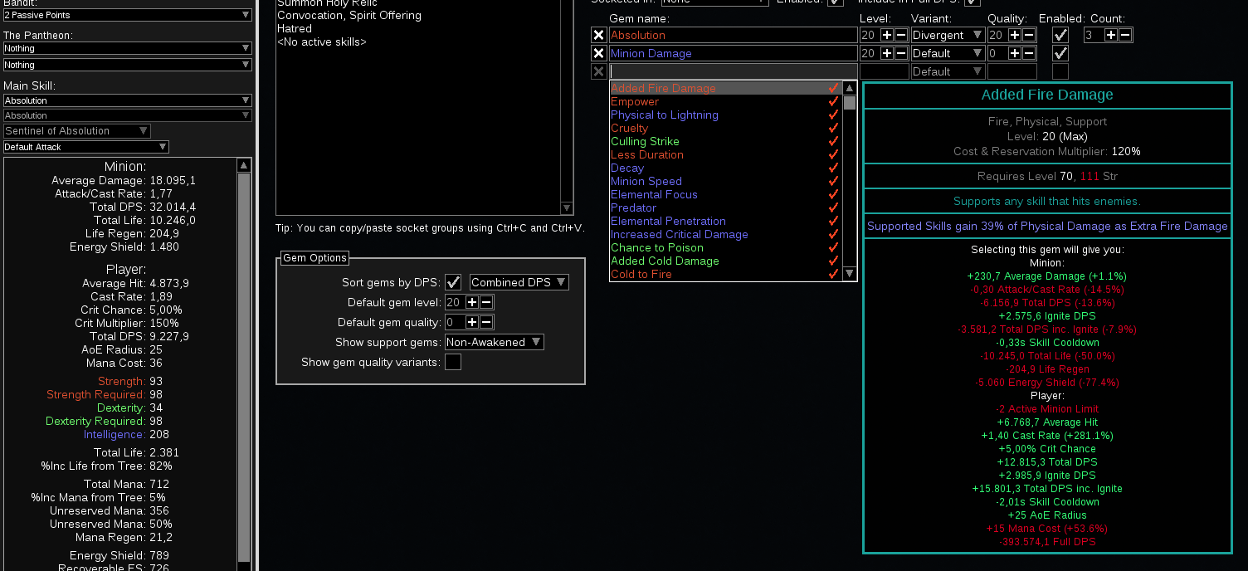Increase default gem level with plus button

(x=472, y=302)
